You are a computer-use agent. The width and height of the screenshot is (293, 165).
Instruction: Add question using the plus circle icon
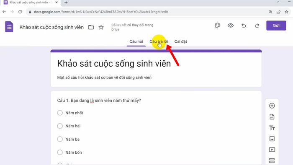pos(272,106)
